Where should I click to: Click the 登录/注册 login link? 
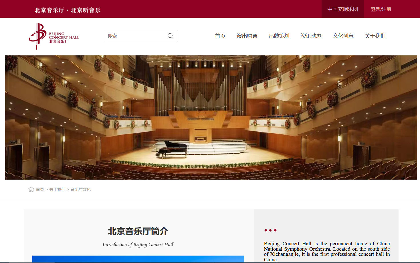click(381, 9)
